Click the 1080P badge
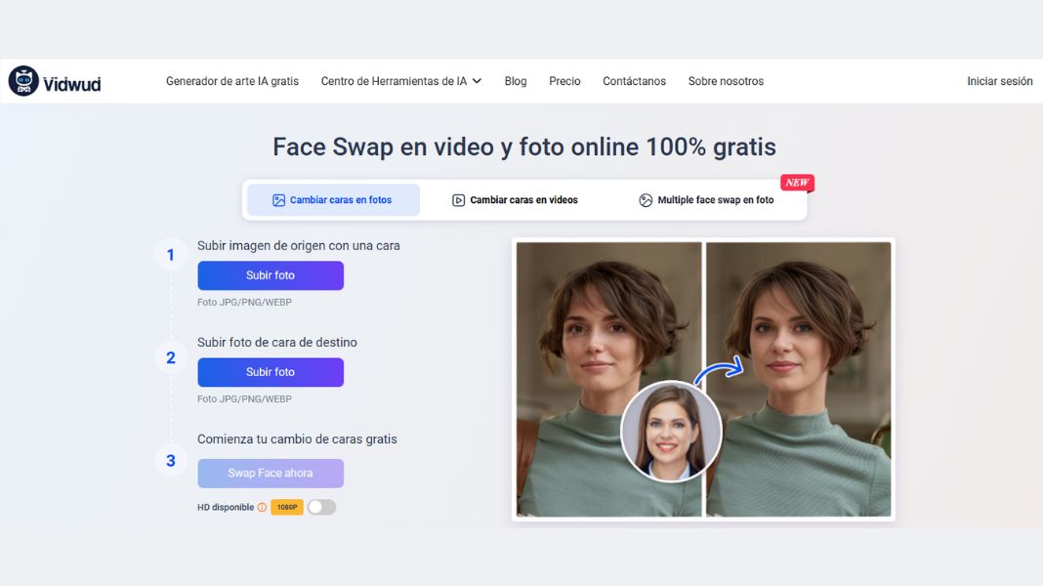 pyautogui.click(x=287, y=508)
